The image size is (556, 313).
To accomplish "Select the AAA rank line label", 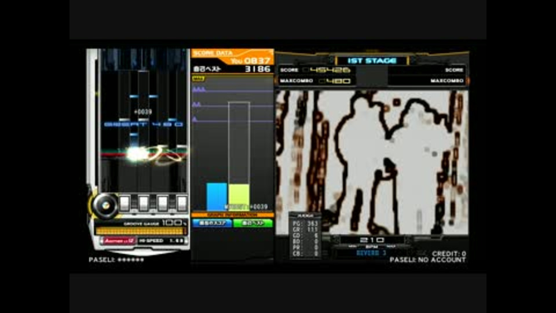I will (199, 89).
